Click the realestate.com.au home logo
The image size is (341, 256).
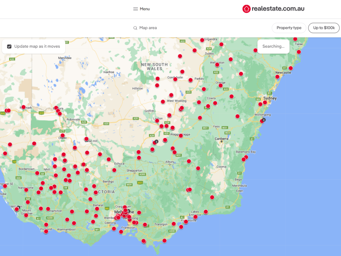click(x=273, y=9)
